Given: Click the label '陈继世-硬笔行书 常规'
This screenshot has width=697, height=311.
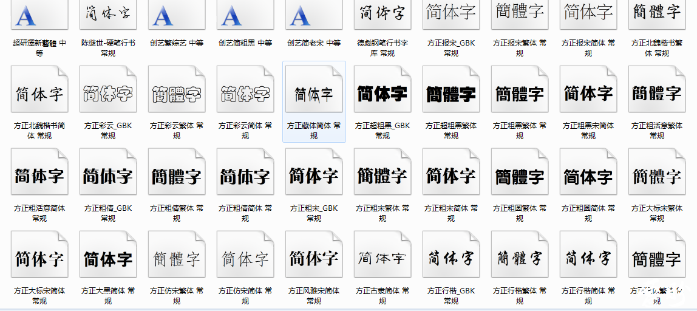Looking at the screenshot, I should point(108,48).
